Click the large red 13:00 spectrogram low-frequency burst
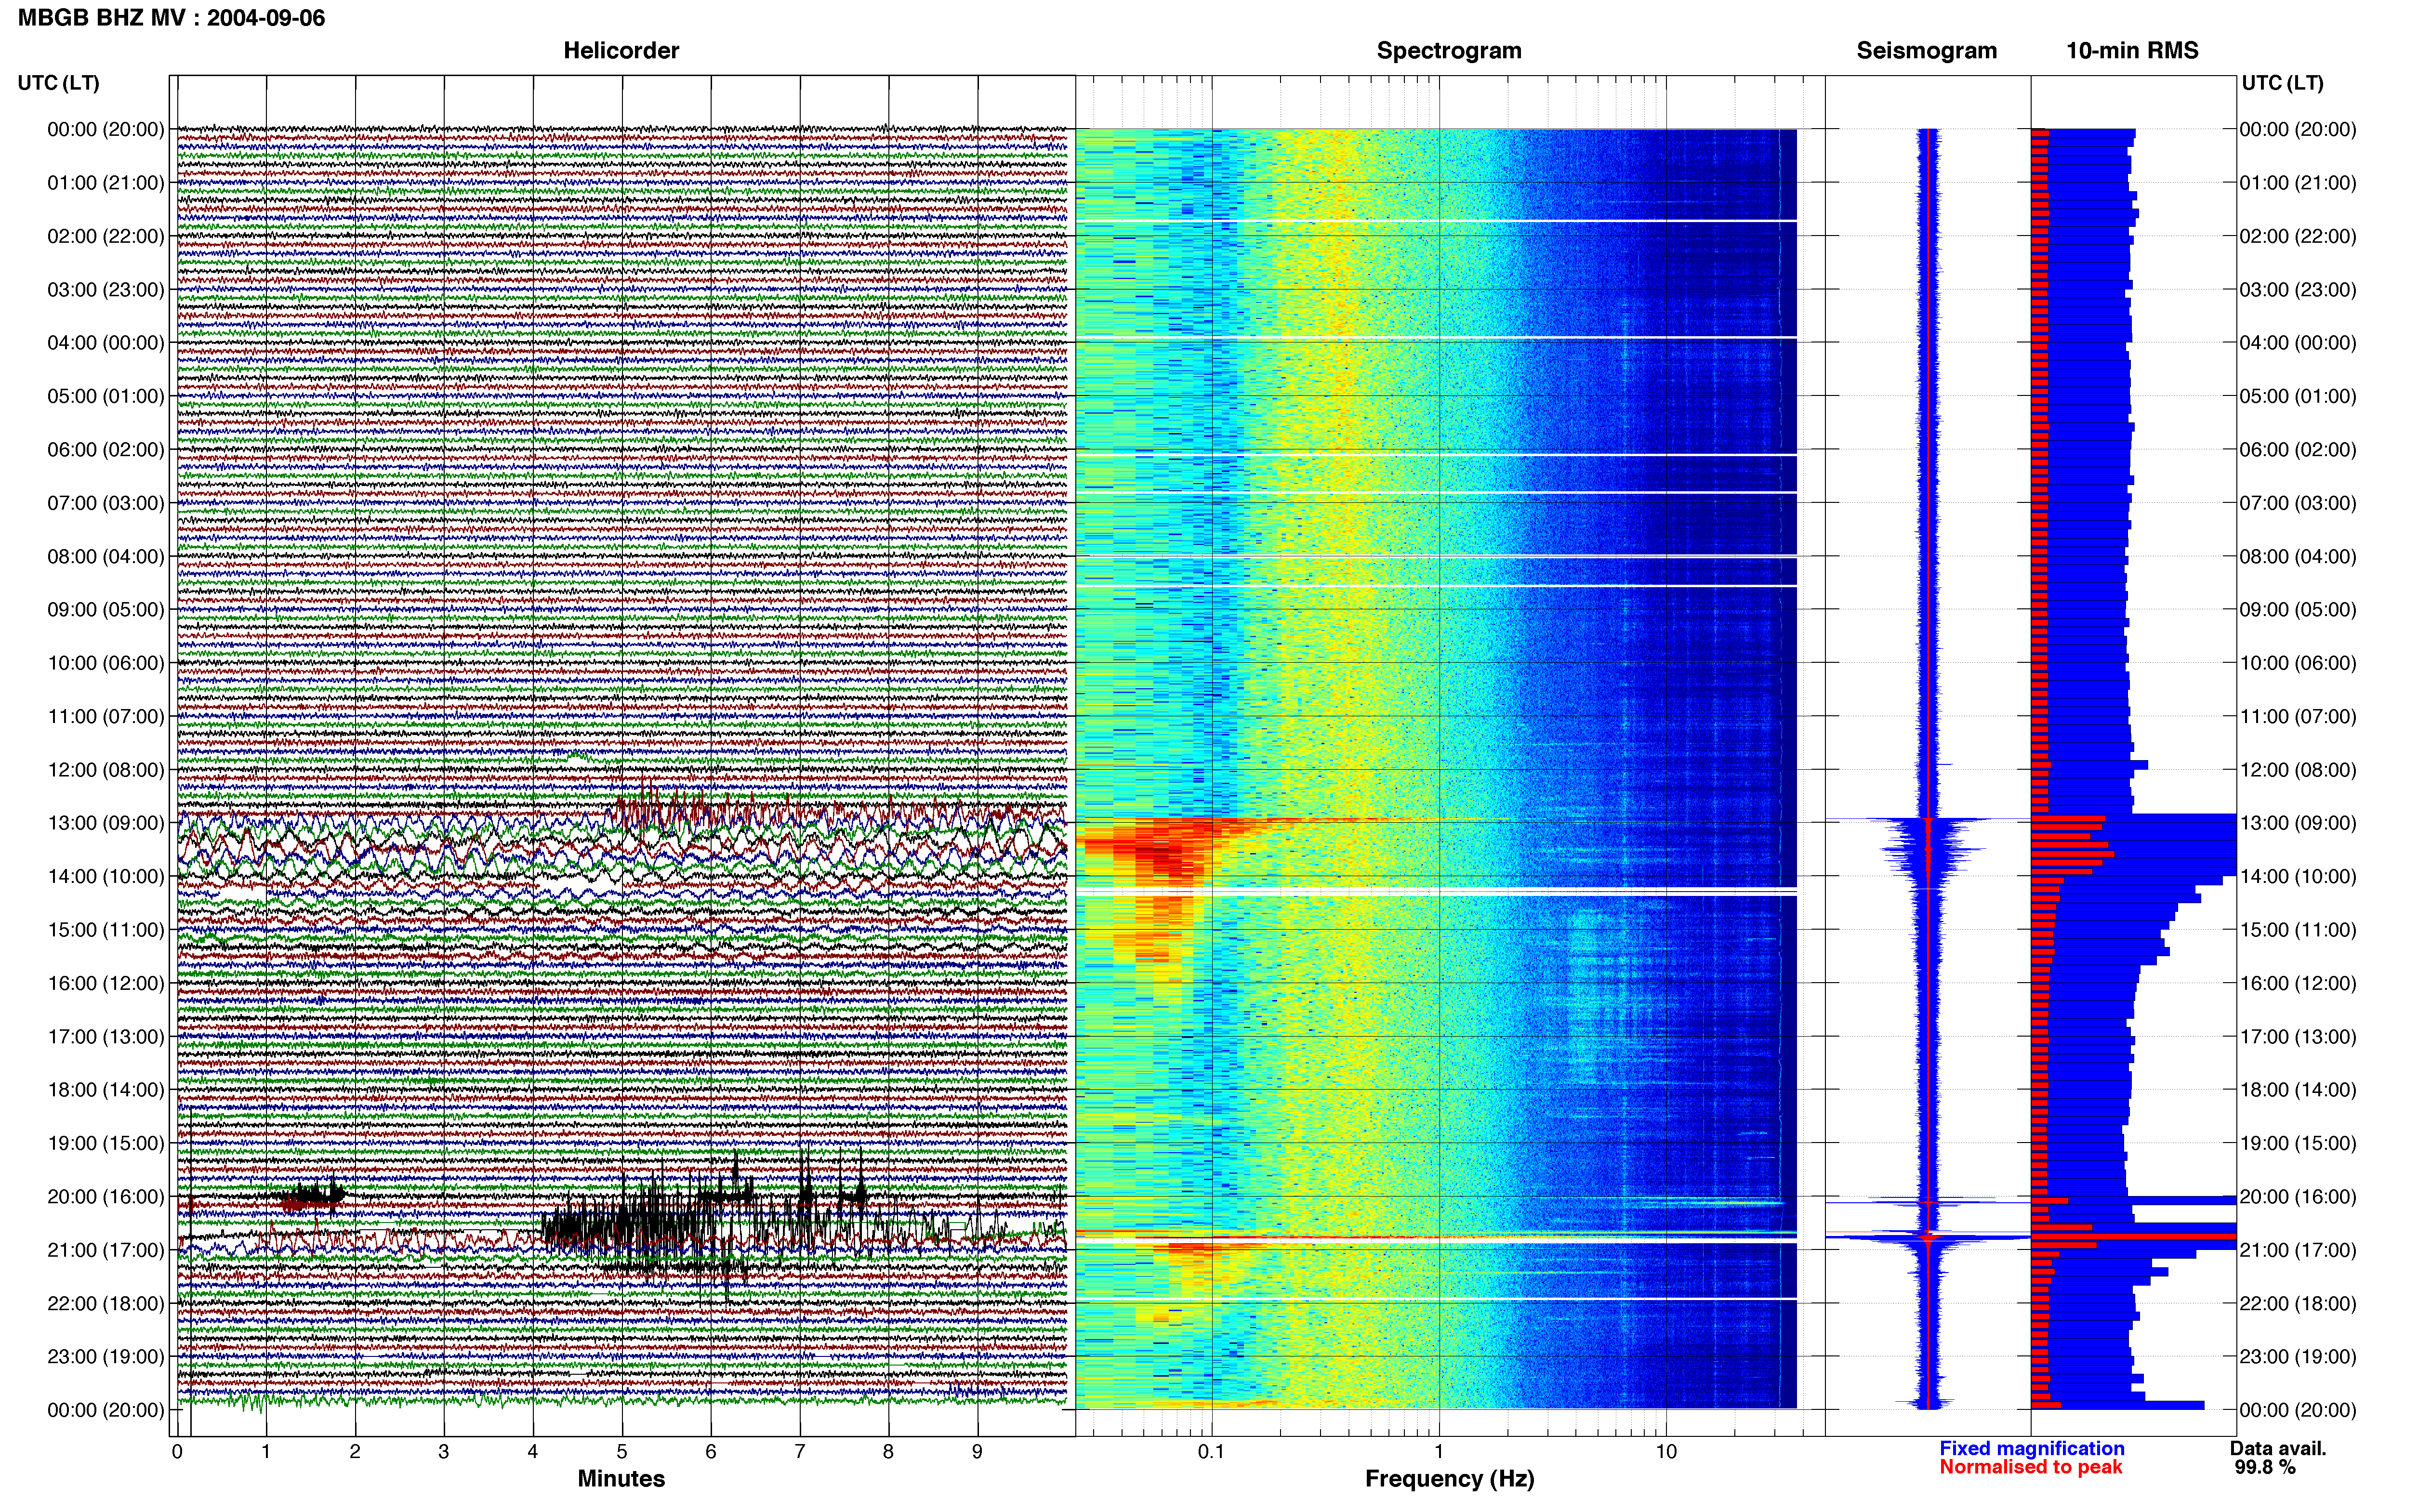The height and width of the screenshot is (1512, 2418). tap(1160, 853)
